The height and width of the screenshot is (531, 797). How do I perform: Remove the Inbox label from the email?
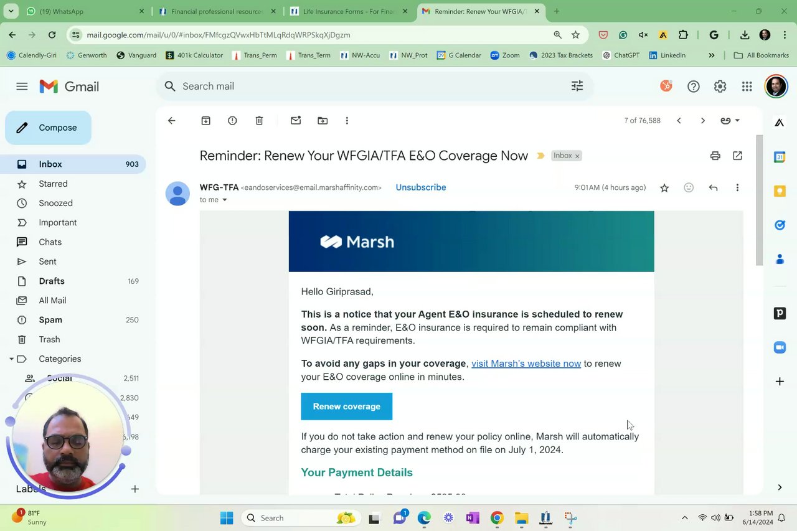(577, 156)
